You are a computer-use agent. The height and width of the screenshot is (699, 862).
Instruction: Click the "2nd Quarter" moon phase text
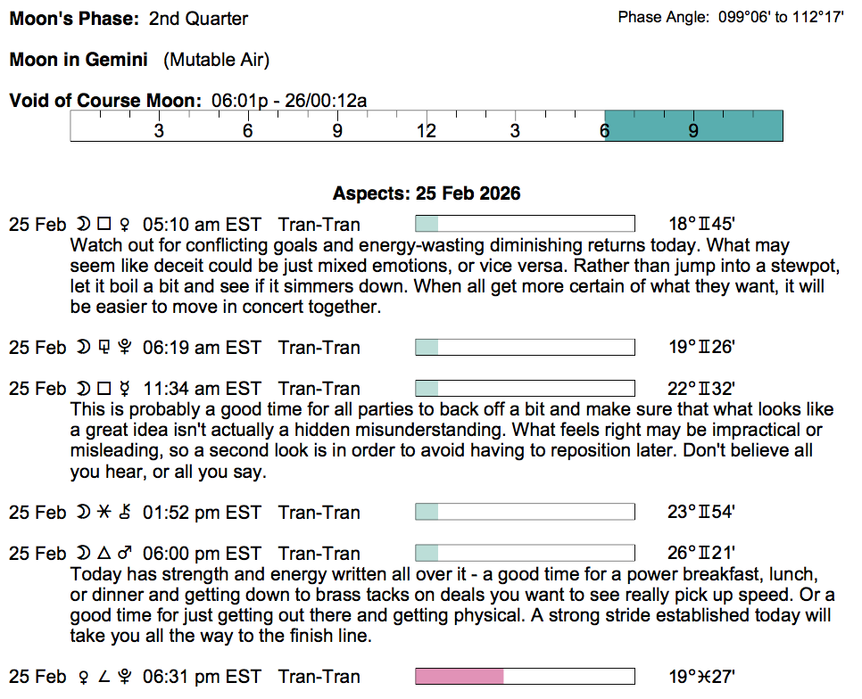[198, 19]
